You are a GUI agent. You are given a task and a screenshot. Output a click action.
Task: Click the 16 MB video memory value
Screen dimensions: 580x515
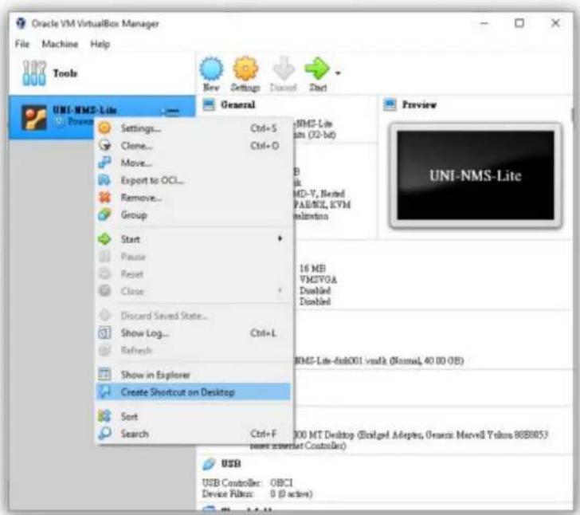(x=312, y=269)
